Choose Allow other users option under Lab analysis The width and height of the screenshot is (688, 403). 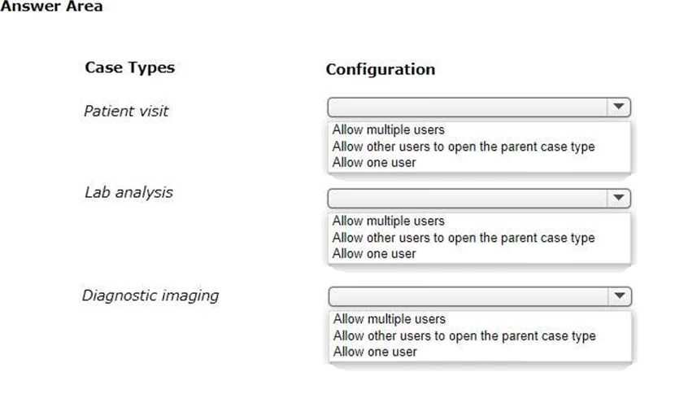click(x=464, y=238)
